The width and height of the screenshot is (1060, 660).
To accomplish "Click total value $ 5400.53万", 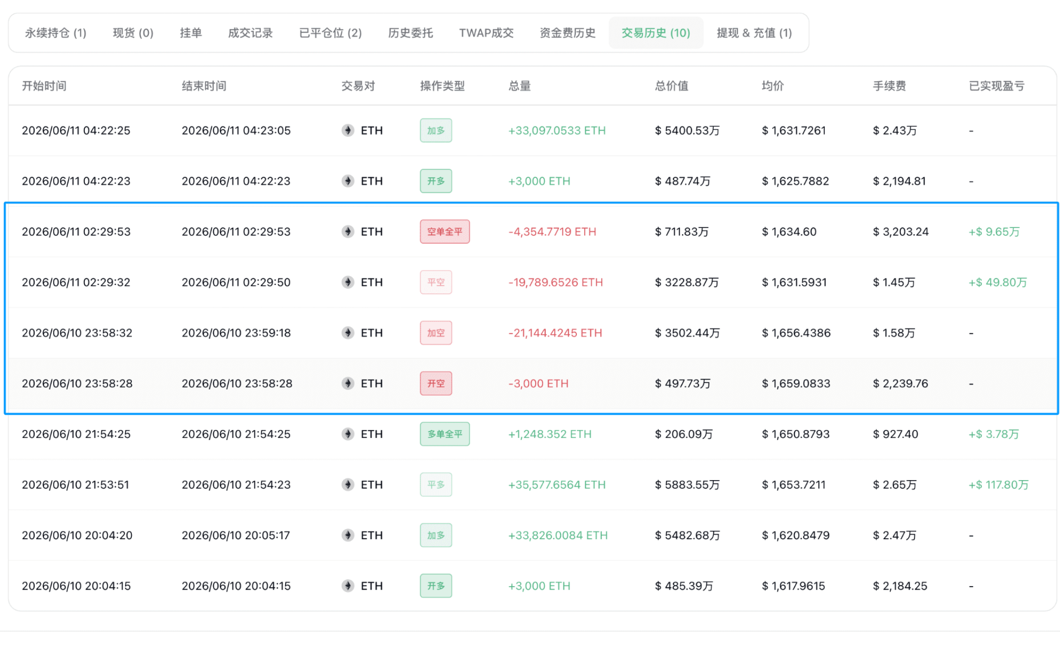I will pos(687,130).
